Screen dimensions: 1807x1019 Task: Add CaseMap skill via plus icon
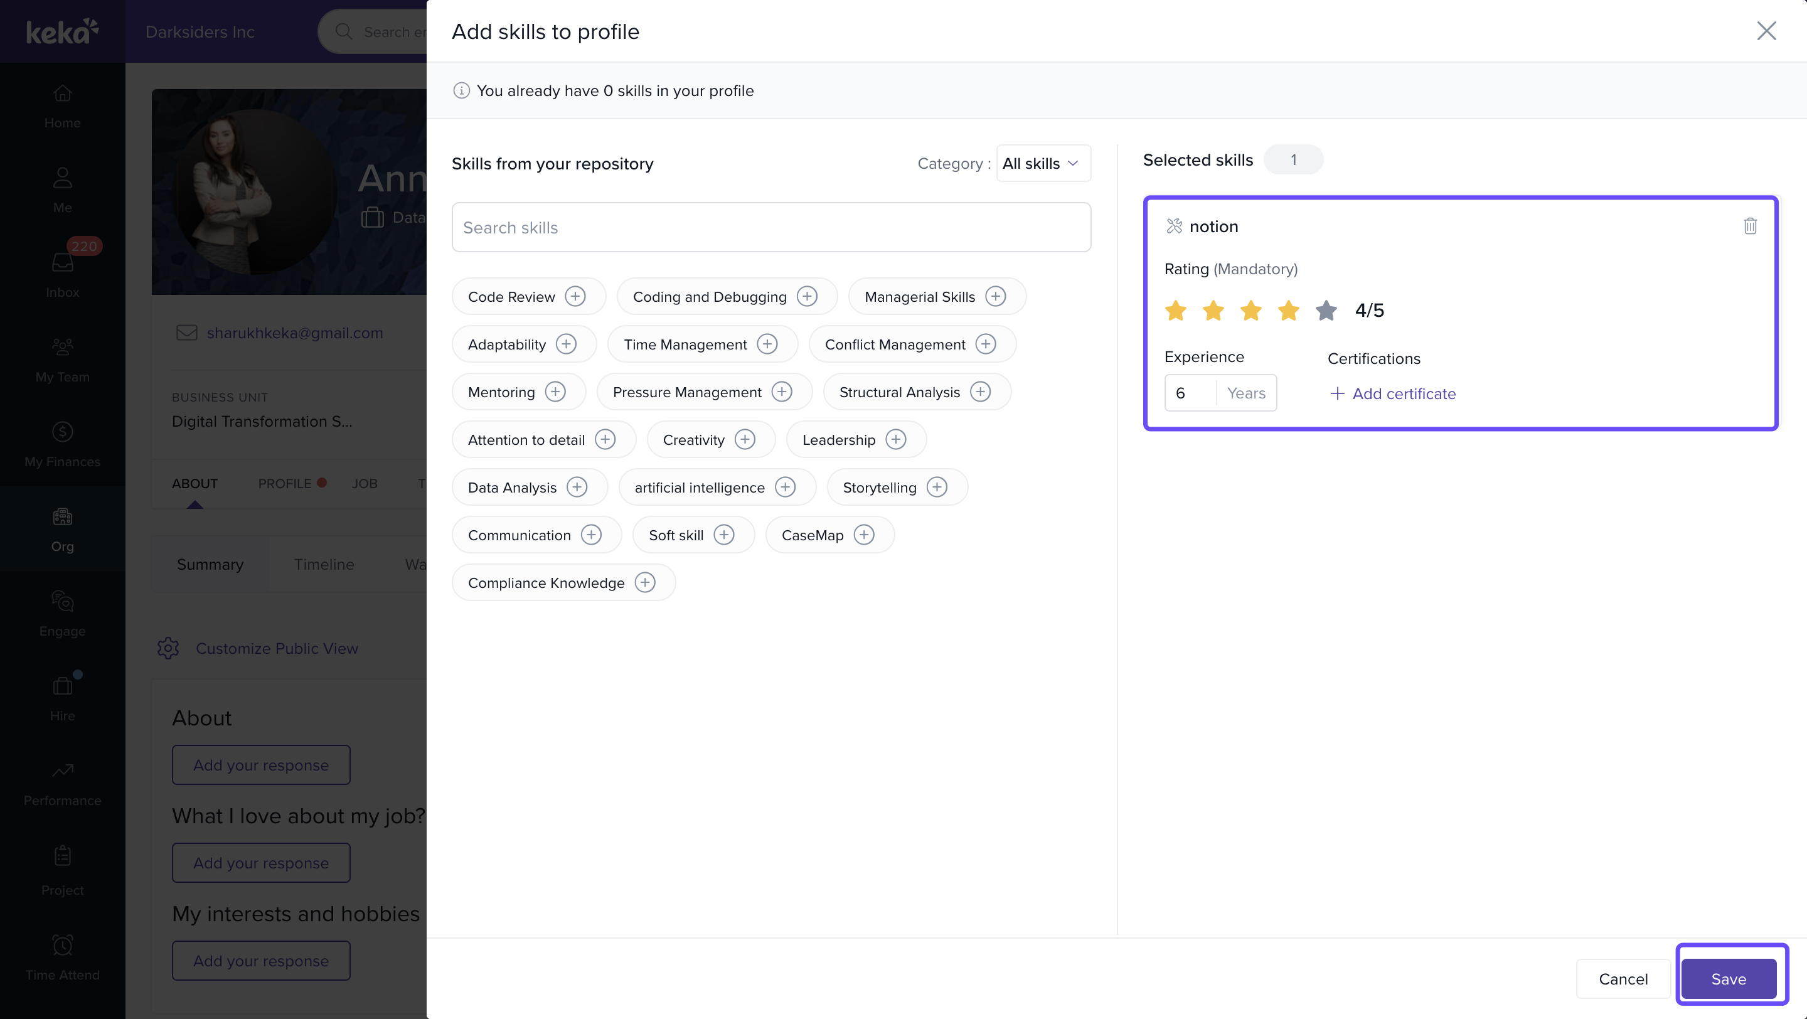pyautogui.click(x=863, y=535)
